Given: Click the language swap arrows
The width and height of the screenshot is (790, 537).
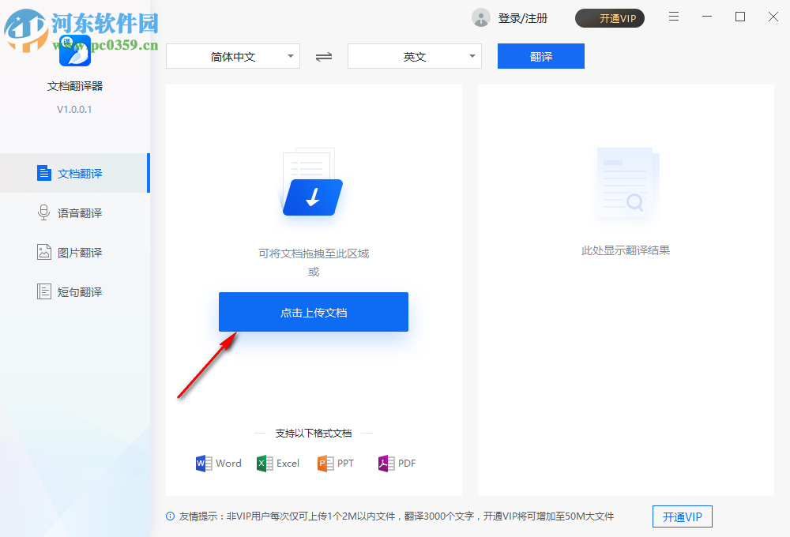Looking at the screenshot, I should 323,56.
